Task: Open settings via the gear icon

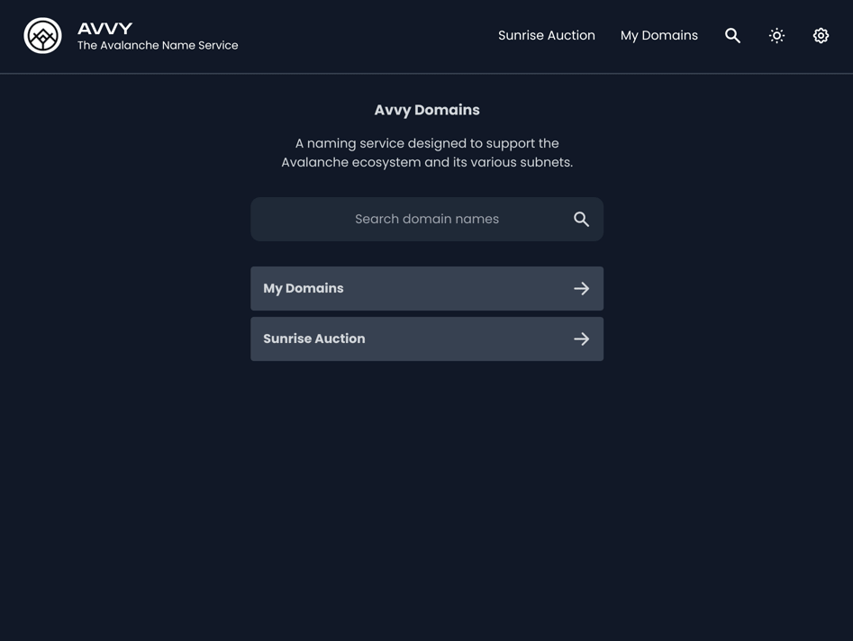Action: pos(821,36)
